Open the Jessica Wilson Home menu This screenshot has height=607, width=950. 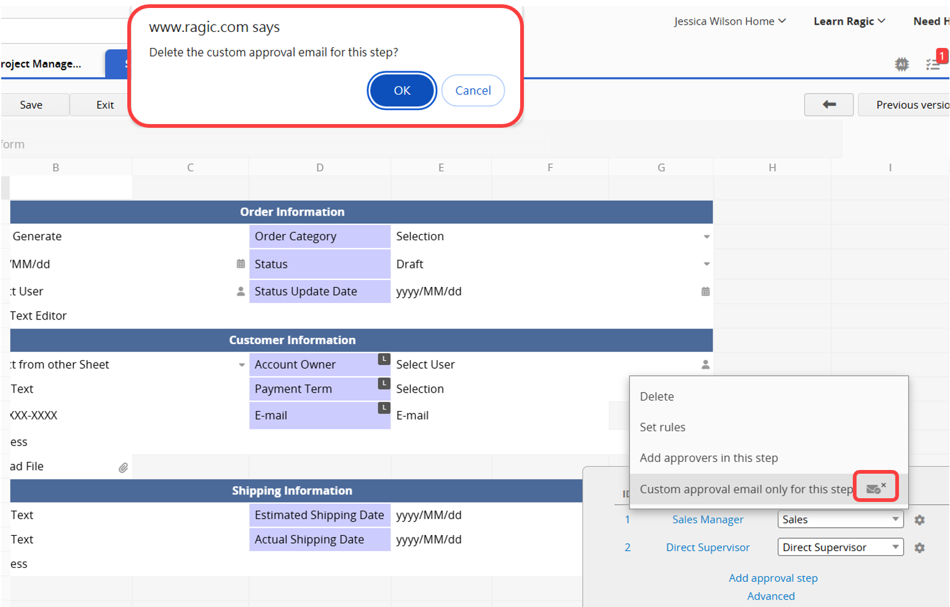tap(729, 22)
